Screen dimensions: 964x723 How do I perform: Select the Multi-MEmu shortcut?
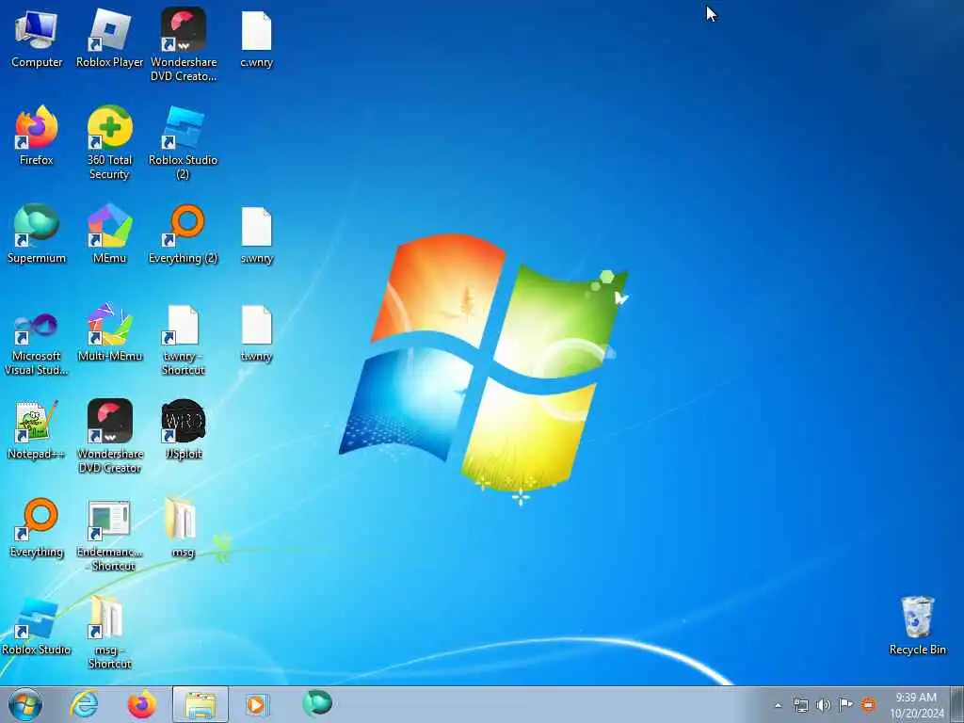(109, 331)
